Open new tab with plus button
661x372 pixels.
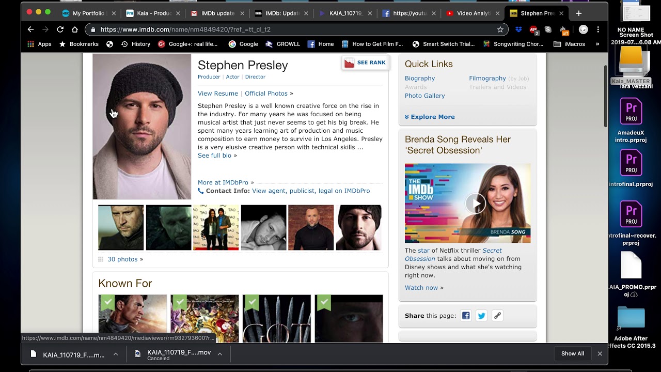[x=578, y=13]
